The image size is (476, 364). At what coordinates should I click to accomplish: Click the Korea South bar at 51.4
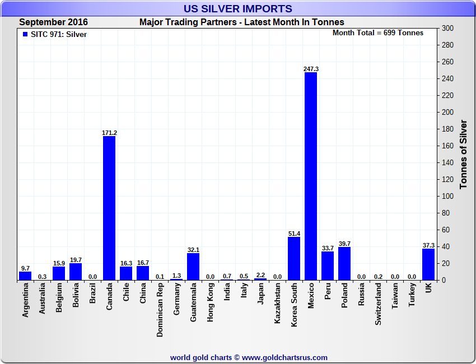pos(294,259)
